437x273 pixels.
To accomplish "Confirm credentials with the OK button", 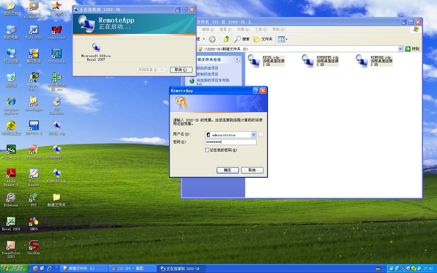I will [x=228, y=170].
